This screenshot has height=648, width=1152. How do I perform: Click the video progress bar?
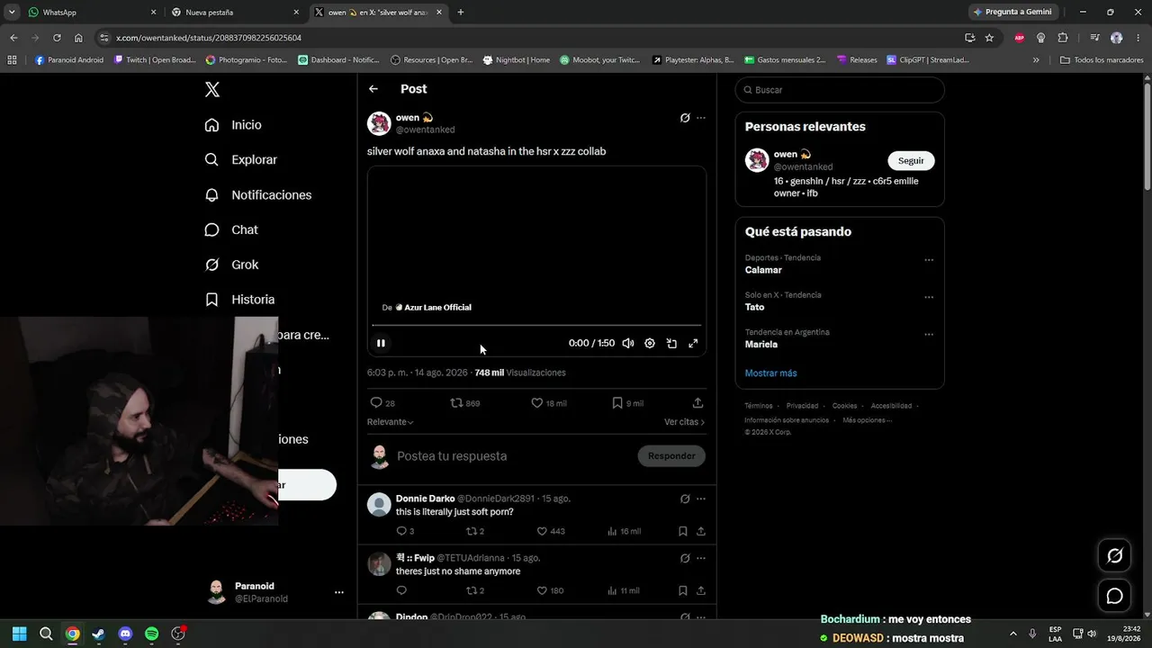(x=536, y=325)
